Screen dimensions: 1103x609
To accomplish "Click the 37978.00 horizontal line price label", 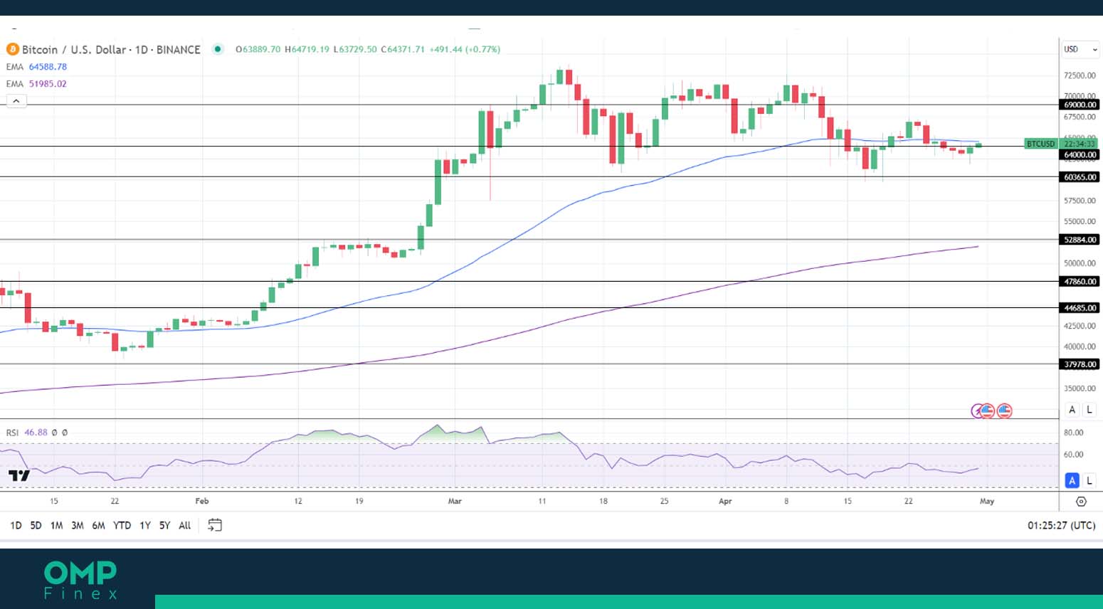I will click(1080, 364).
